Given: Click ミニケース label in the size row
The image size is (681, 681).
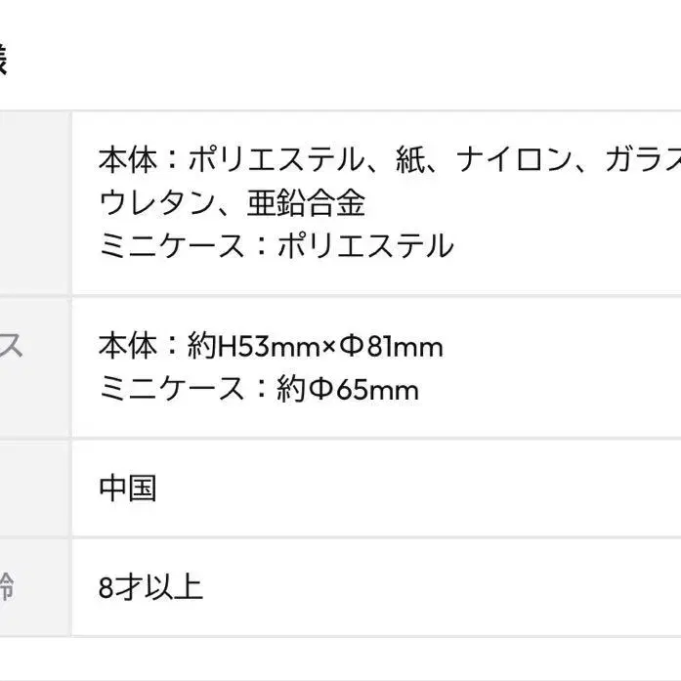Looking at the screenshot, I should (x=172, y=388).
